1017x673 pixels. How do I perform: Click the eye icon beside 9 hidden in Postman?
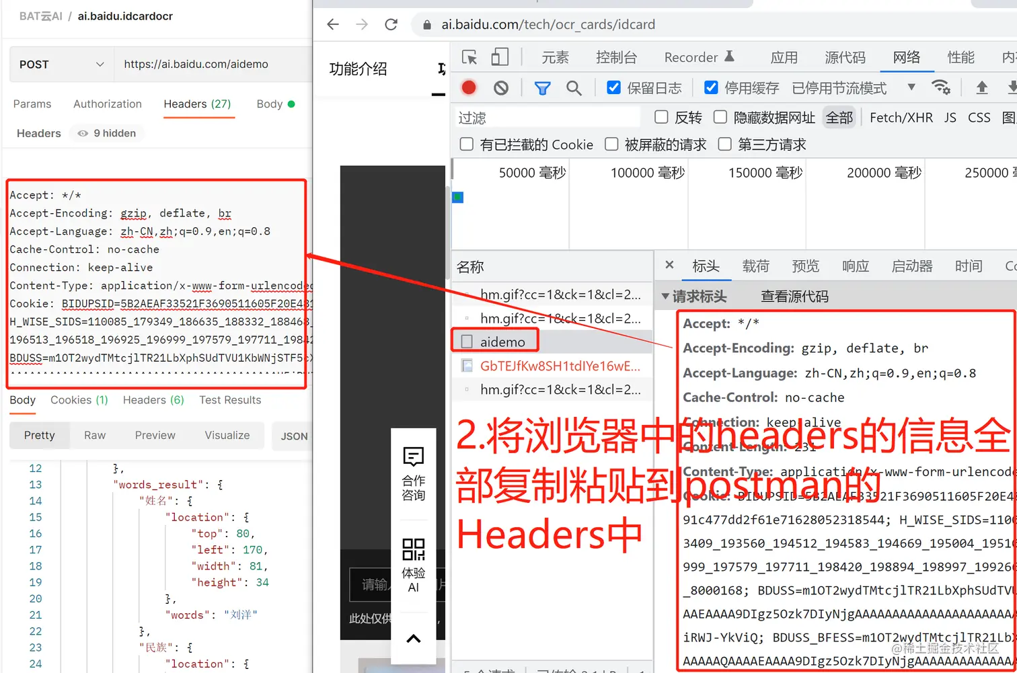click(83, 133)
